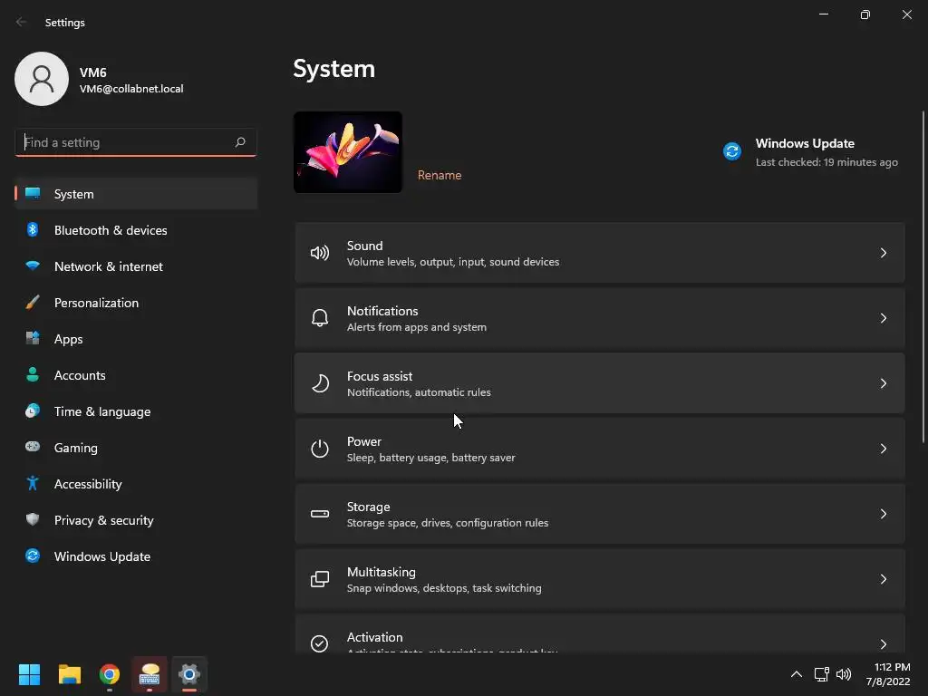Open Personalization settings

[x=136, y=303]
